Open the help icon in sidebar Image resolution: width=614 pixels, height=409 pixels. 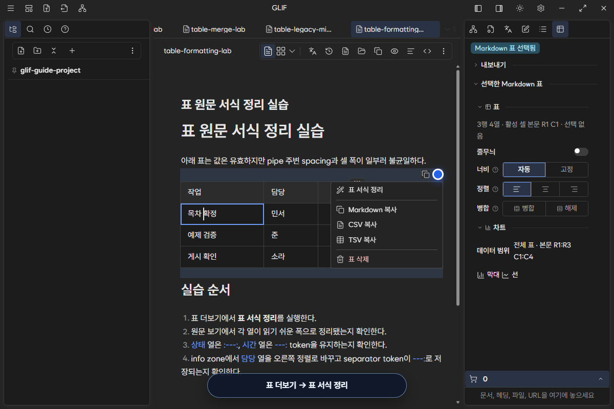(65, 29)
